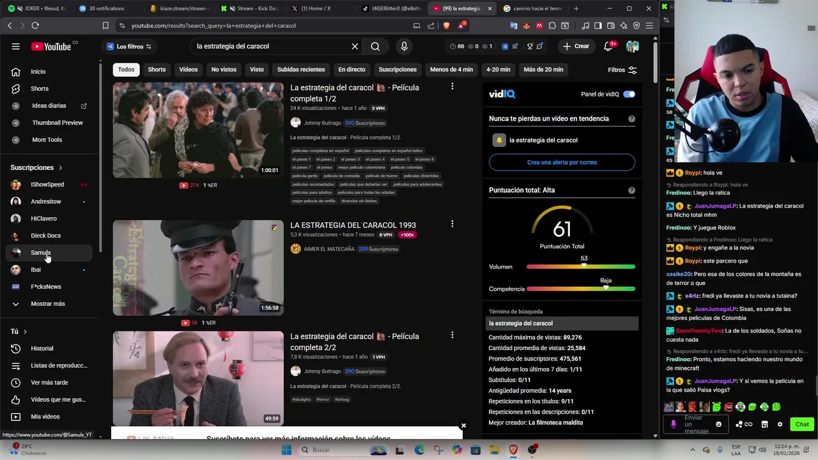Open the Windows Start menu
The width and height of the screenshot is (818, 460).
(286, 450)
